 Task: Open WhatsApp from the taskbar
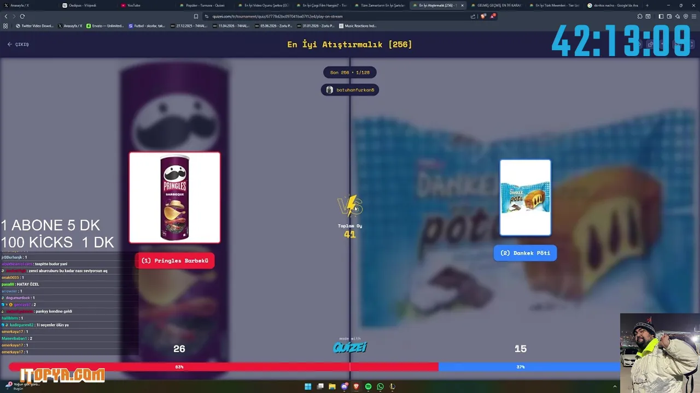[380, 386]
